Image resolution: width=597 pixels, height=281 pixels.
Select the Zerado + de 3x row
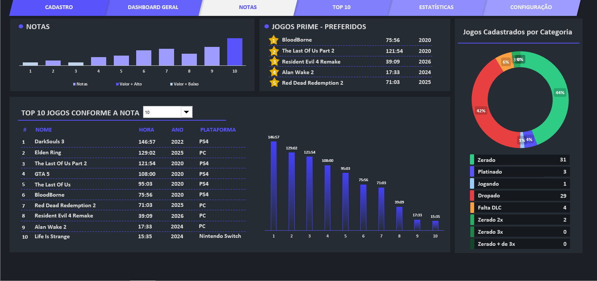520,244
